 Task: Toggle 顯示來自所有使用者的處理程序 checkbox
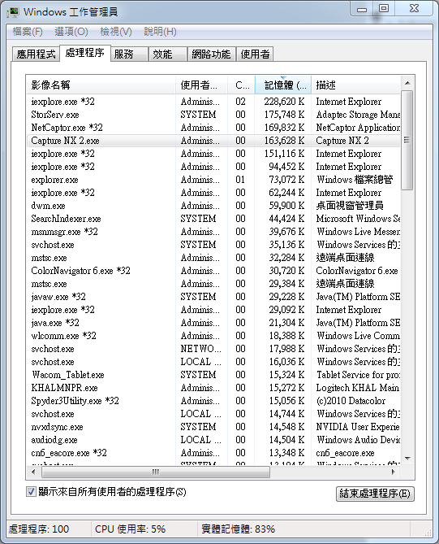pyautogui.click(x=31, y=492)
